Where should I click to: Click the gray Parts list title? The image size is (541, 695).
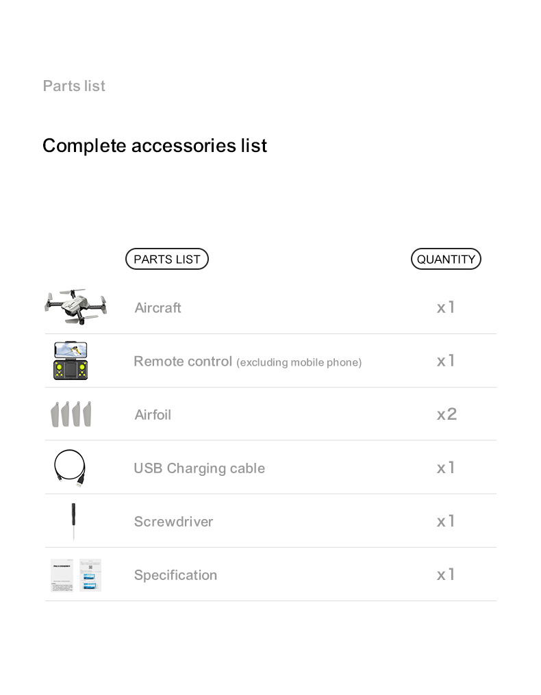pos(74,86)
